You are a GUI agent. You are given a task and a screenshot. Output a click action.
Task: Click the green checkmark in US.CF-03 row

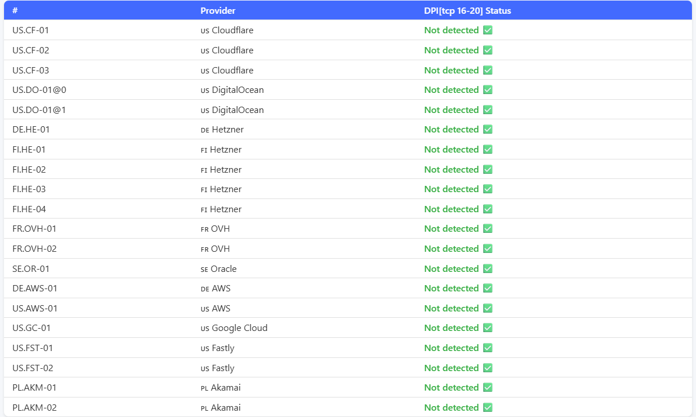coord(488,70)
